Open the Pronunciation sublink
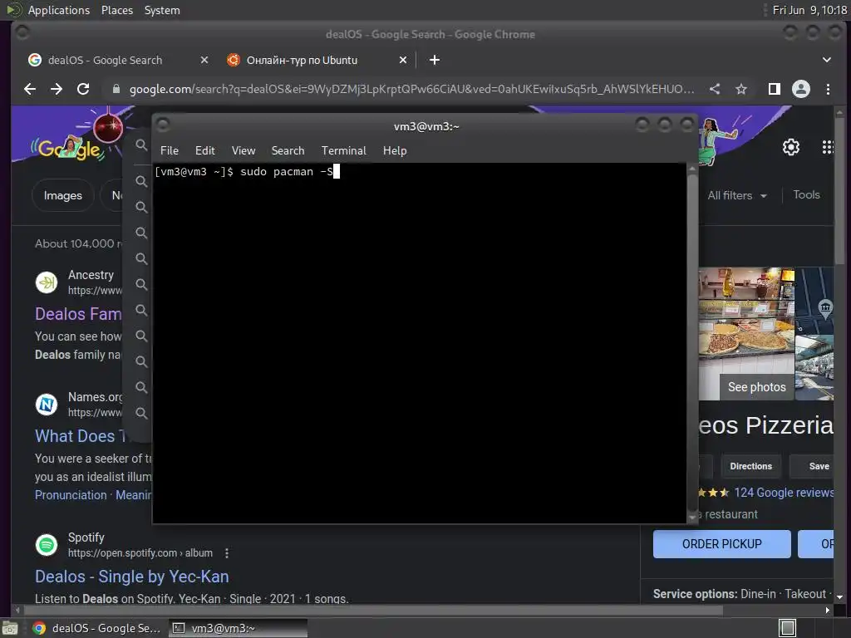 coord(71,495)
